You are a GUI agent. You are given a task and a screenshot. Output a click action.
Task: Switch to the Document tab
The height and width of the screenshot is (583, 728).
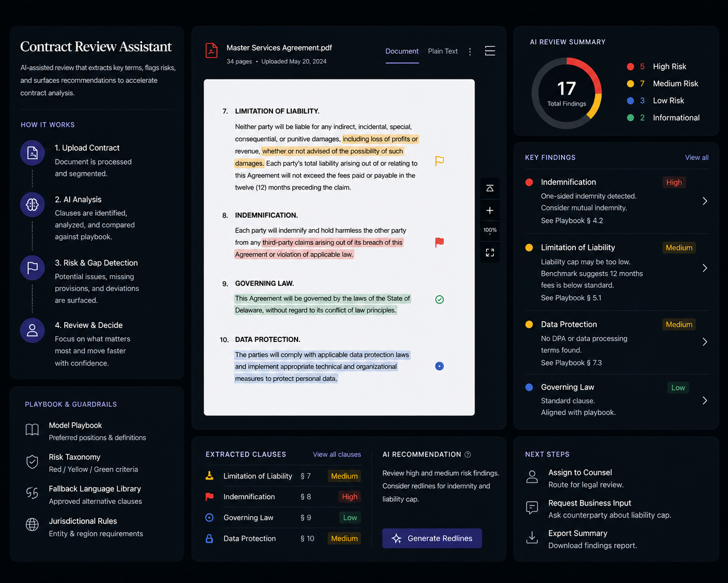click(402, 51)
